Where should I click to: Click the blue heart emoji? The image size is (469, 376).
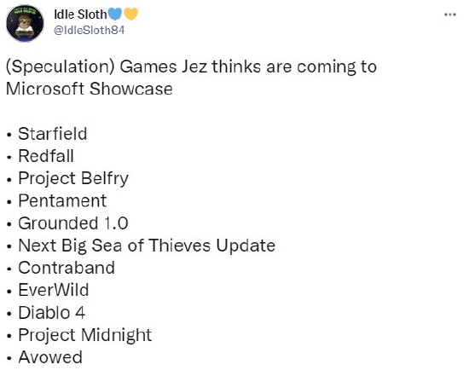[x=114, y=14]
